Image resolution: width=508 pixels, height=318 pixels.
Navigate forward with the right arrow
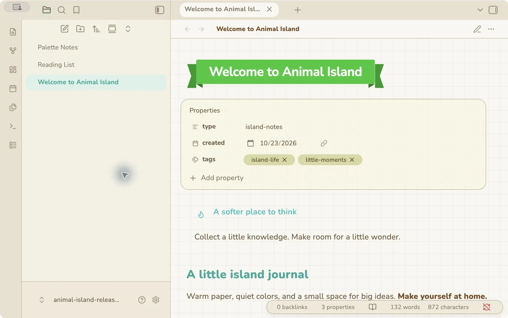(x=201, y=29)
